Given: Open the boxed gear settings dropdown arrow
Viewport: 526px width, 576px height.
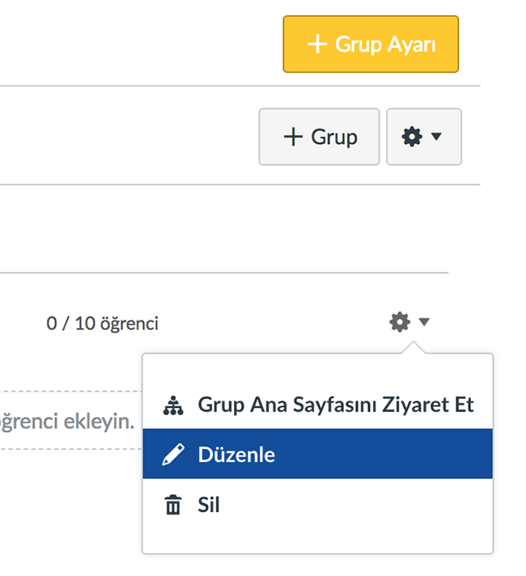Looking at the screenshot, I should tap(436, 137).
